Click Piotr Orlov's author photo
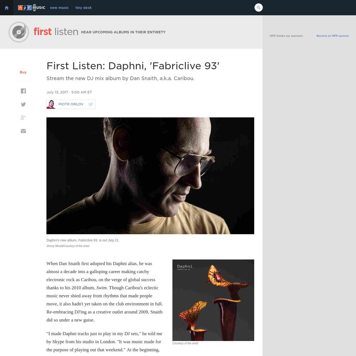Screen dimensions: 356x356 point(51,104)
